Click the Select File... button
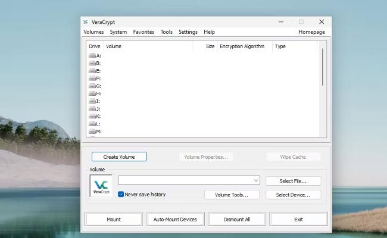Screen dimensions: 387x238 pos(293,181)
